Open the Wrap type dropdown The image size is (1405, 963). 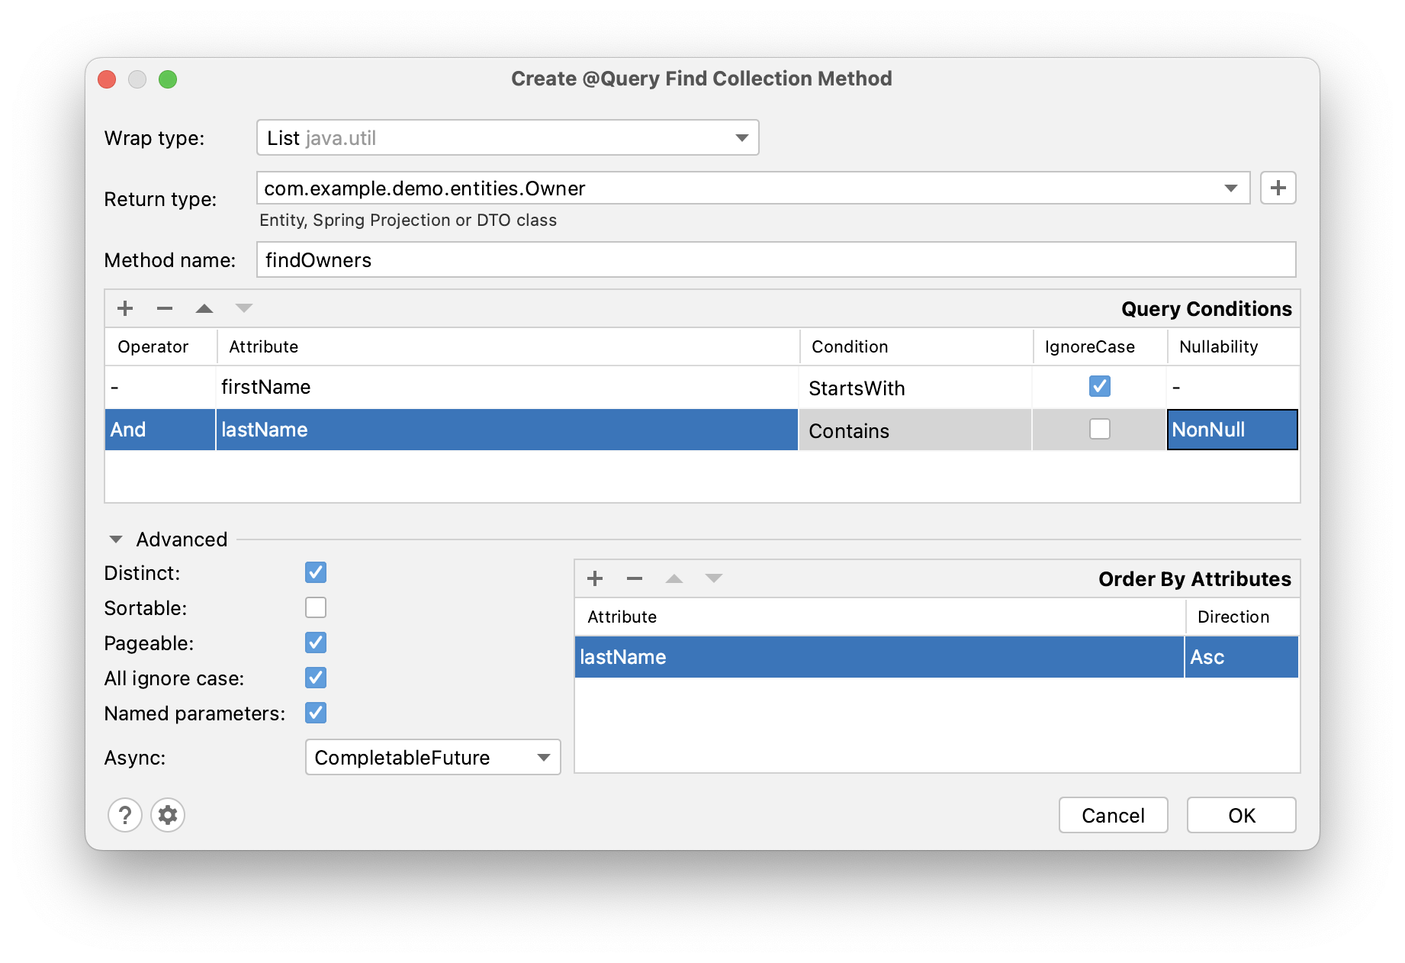(741, 137)
